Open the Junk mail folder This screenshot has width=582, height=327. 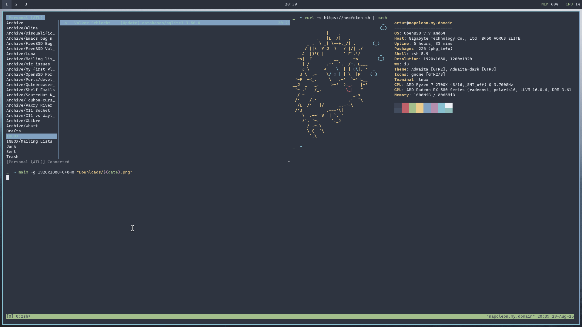click(x=11, y=147)
